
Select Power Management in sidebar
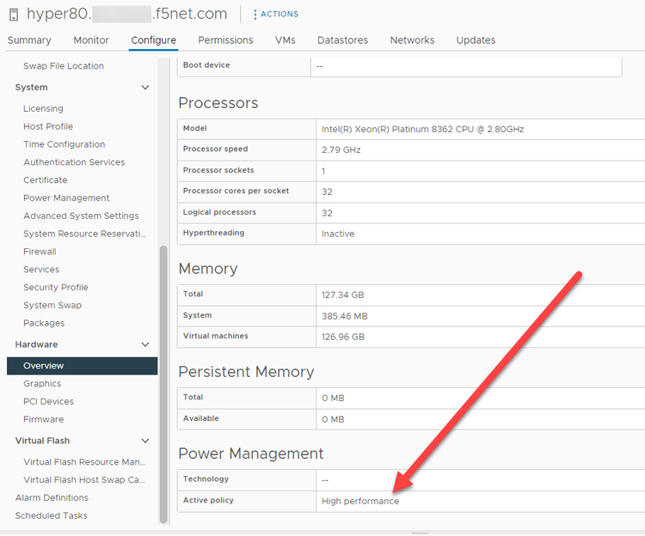[x=66, y=198]
